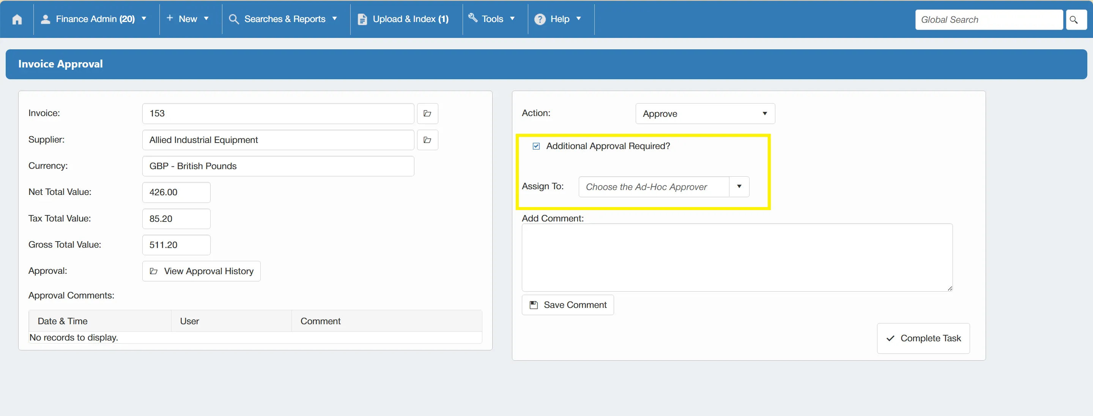This screenshot has height=416, width=1093.
Task: Click the global search magnifier button
Action: coord(1075,19)
